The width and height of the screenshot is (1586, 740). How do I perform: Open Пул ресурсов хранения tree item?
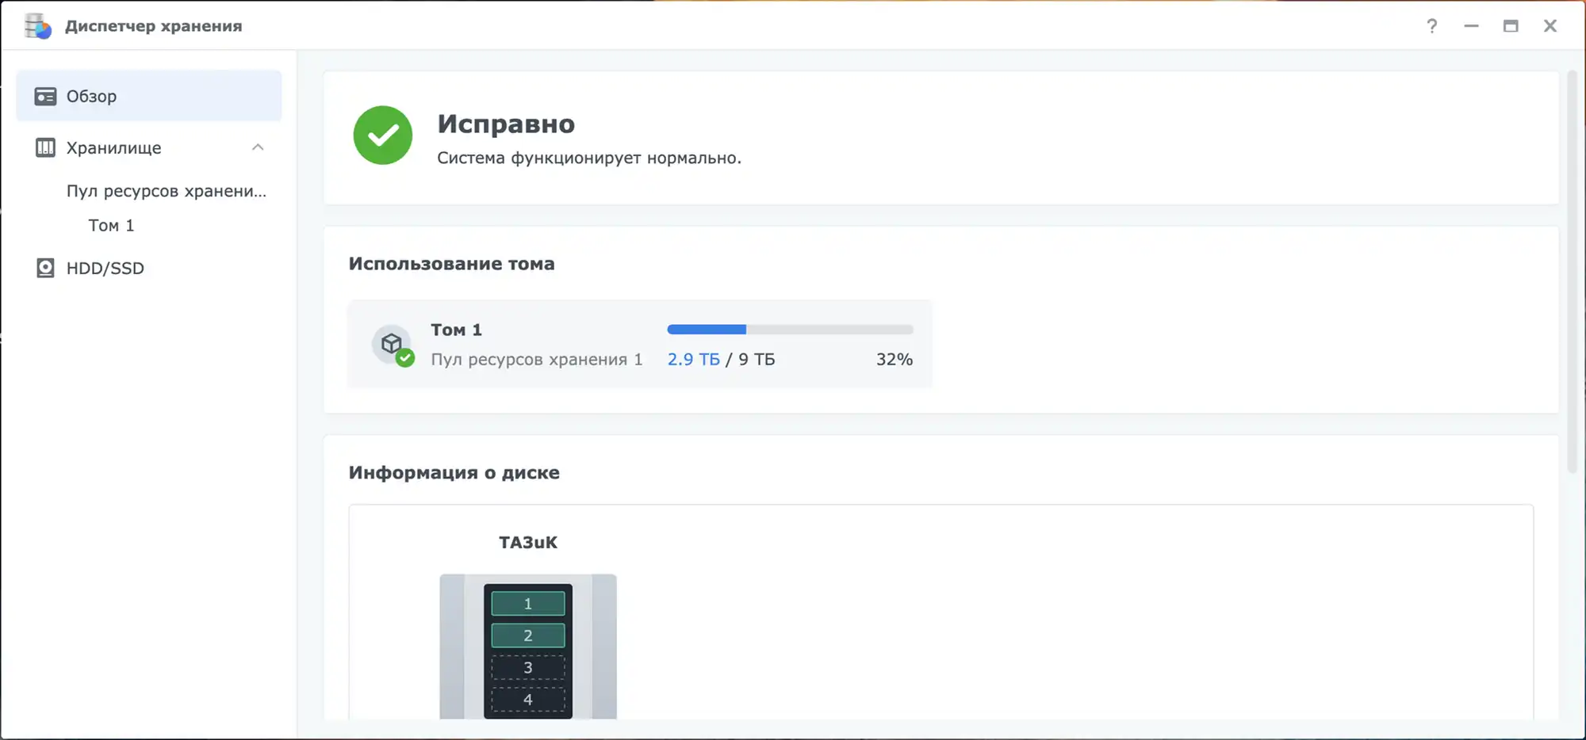167,191
